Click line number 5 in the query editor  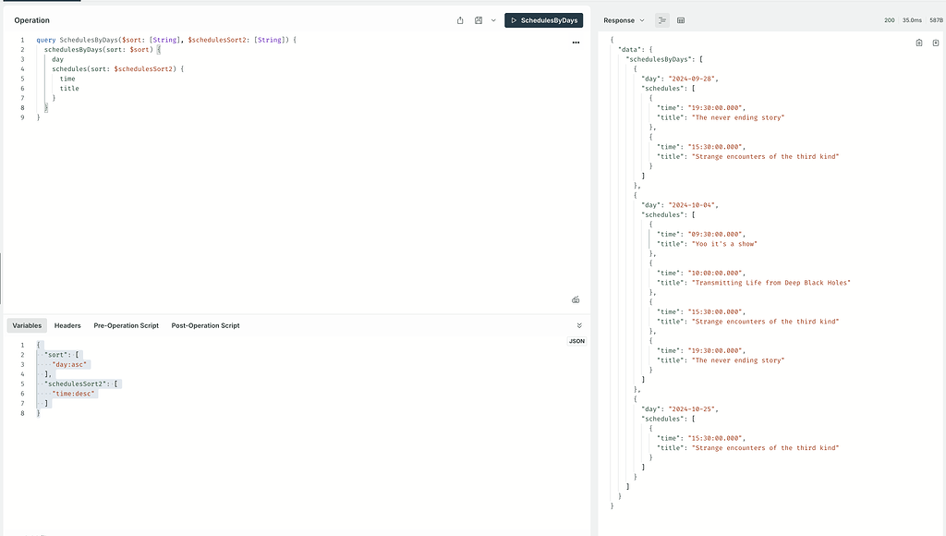[x=21, y=79]
